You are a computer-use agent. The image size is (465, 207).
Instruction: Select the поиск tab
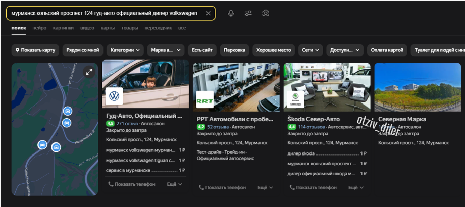tap(19, 28)
